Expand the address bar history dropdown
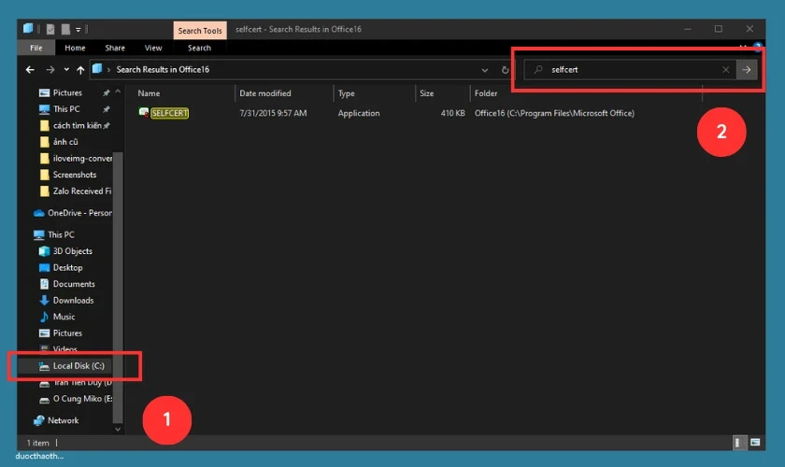The width and height of the screenshot is (785, 467). (484, 70)
